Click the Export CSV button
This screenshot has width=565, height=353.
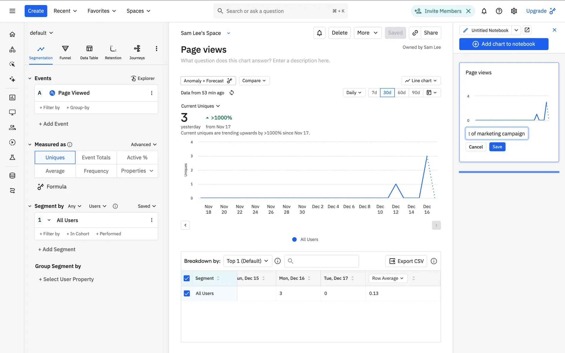point(406,261)
